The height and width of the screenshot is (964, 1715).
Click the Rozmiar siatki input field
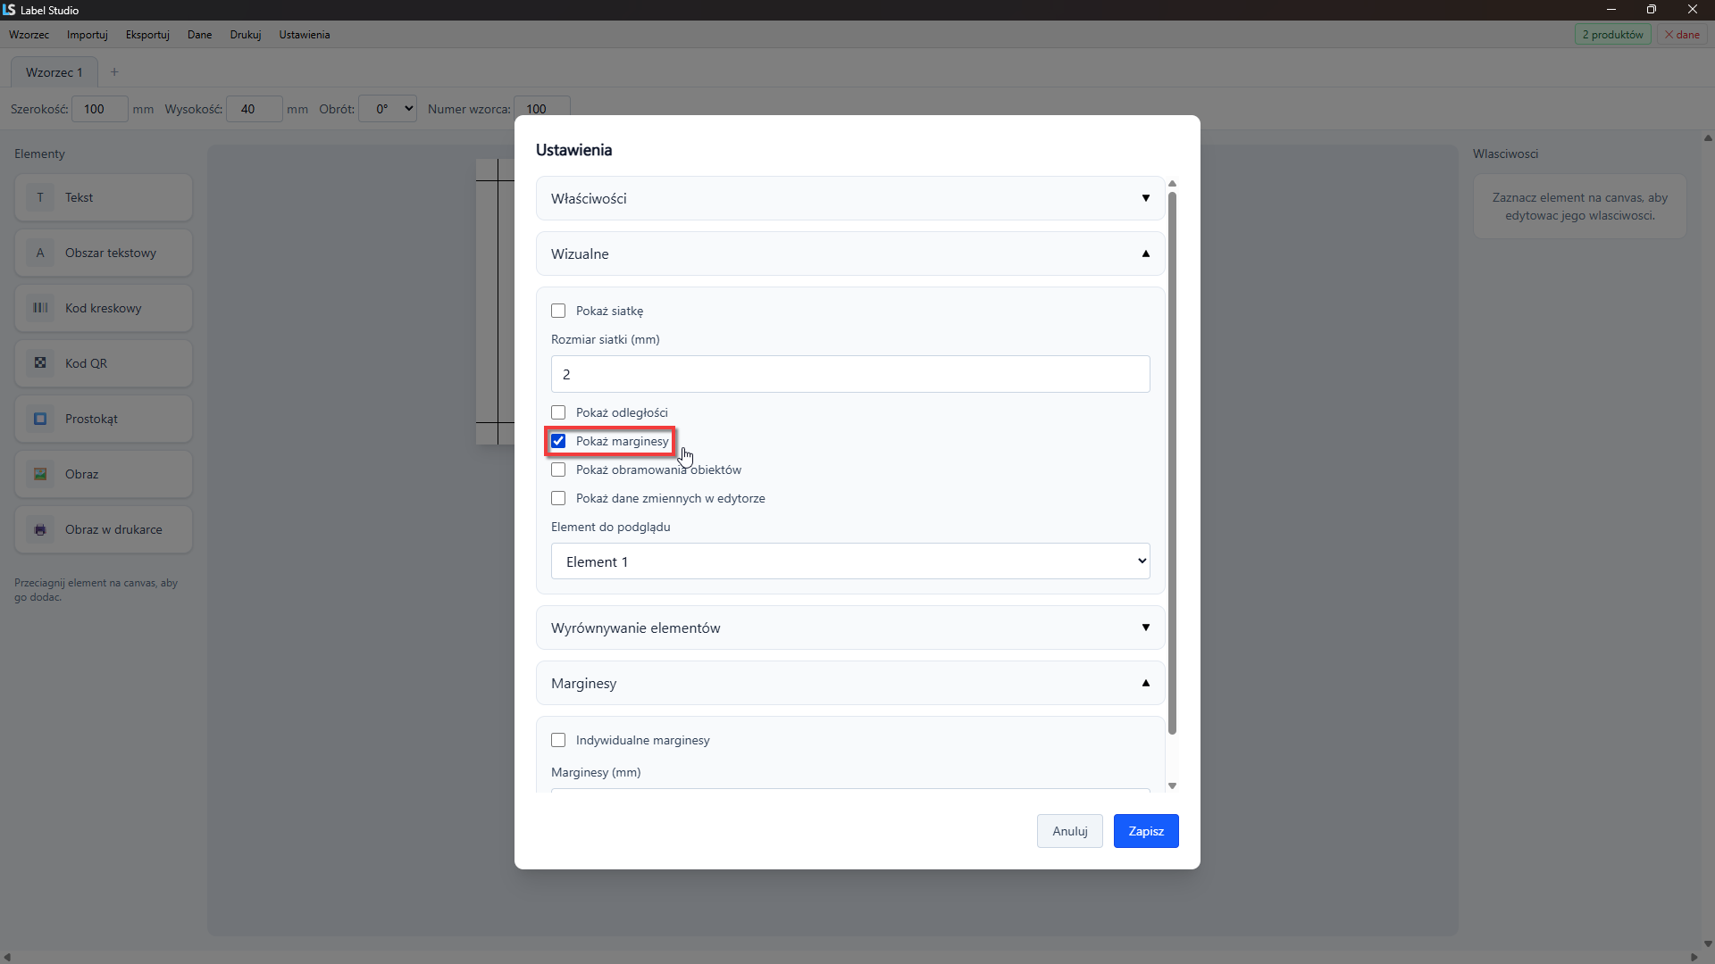[850, 374]
